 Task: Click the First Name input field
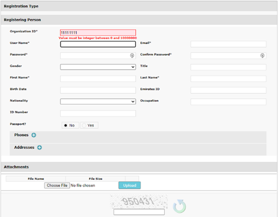point(98,79)
